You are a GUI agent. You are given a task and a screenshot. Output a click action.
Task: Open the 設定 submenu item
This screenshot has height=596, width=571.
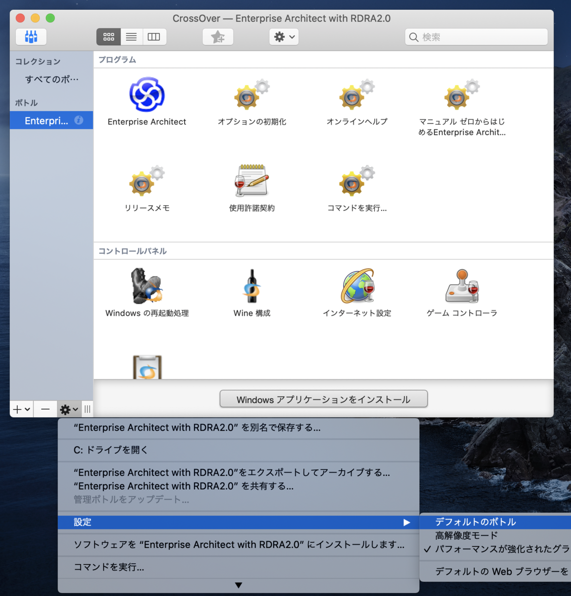pyautogui.click(x=238, y=522)
